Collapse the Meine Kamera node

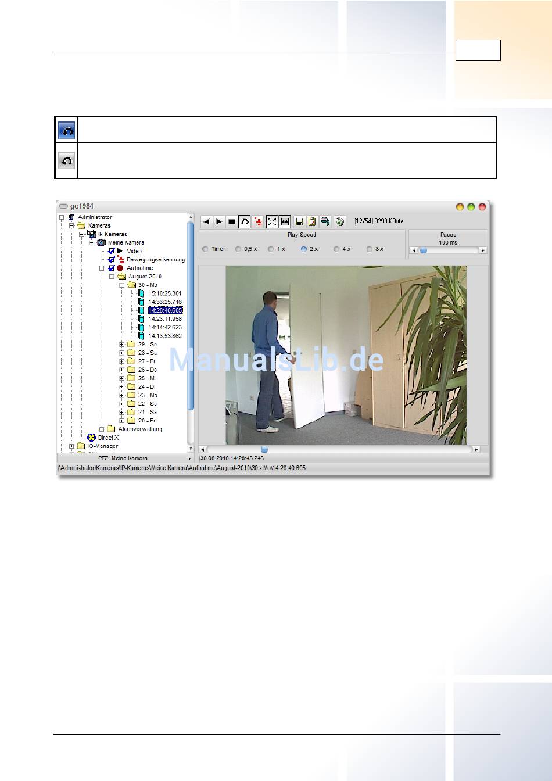coord(91,242)
